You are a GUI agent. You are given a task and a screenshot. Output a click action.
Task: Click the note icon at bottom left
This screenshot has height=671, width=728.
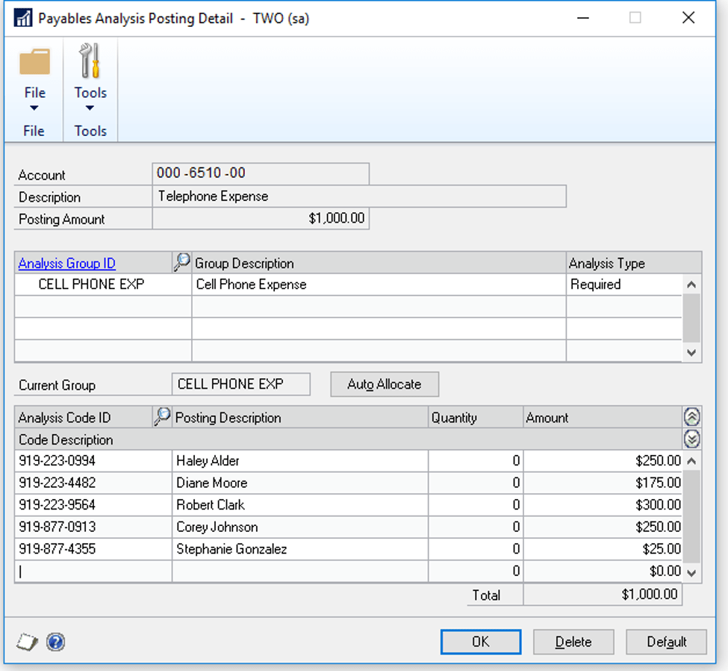pos(27,642)
